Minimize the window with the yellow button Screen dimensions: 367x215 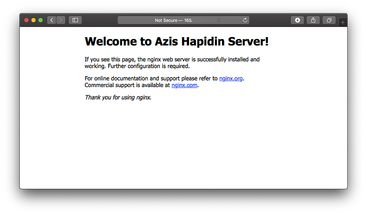[x=33, y=20]
